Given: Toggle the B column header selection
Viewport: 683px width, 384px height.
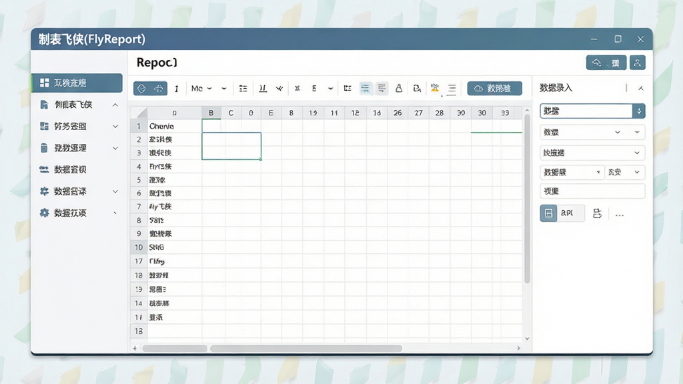Looking at the screenshot, I should pos(211,113).
